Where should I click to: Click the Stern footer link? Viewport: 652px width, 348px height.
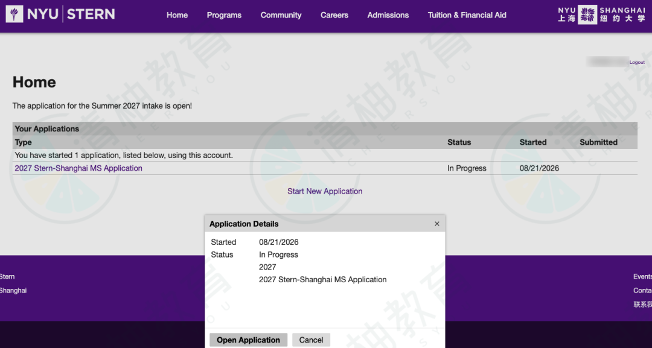(x=7, y=277)
